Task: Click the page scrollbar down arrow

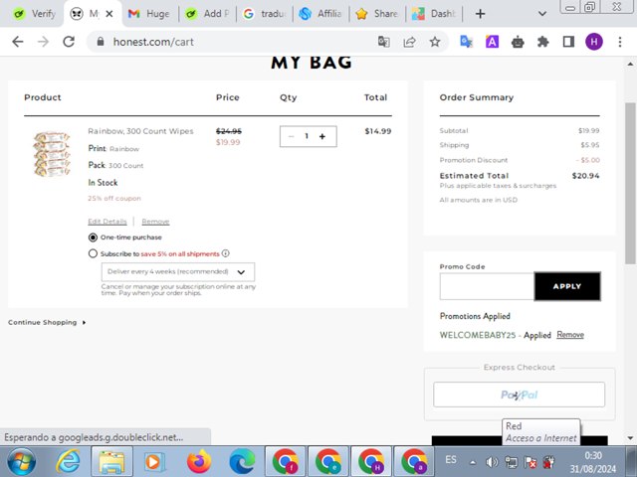Action: tap(630, 438)
